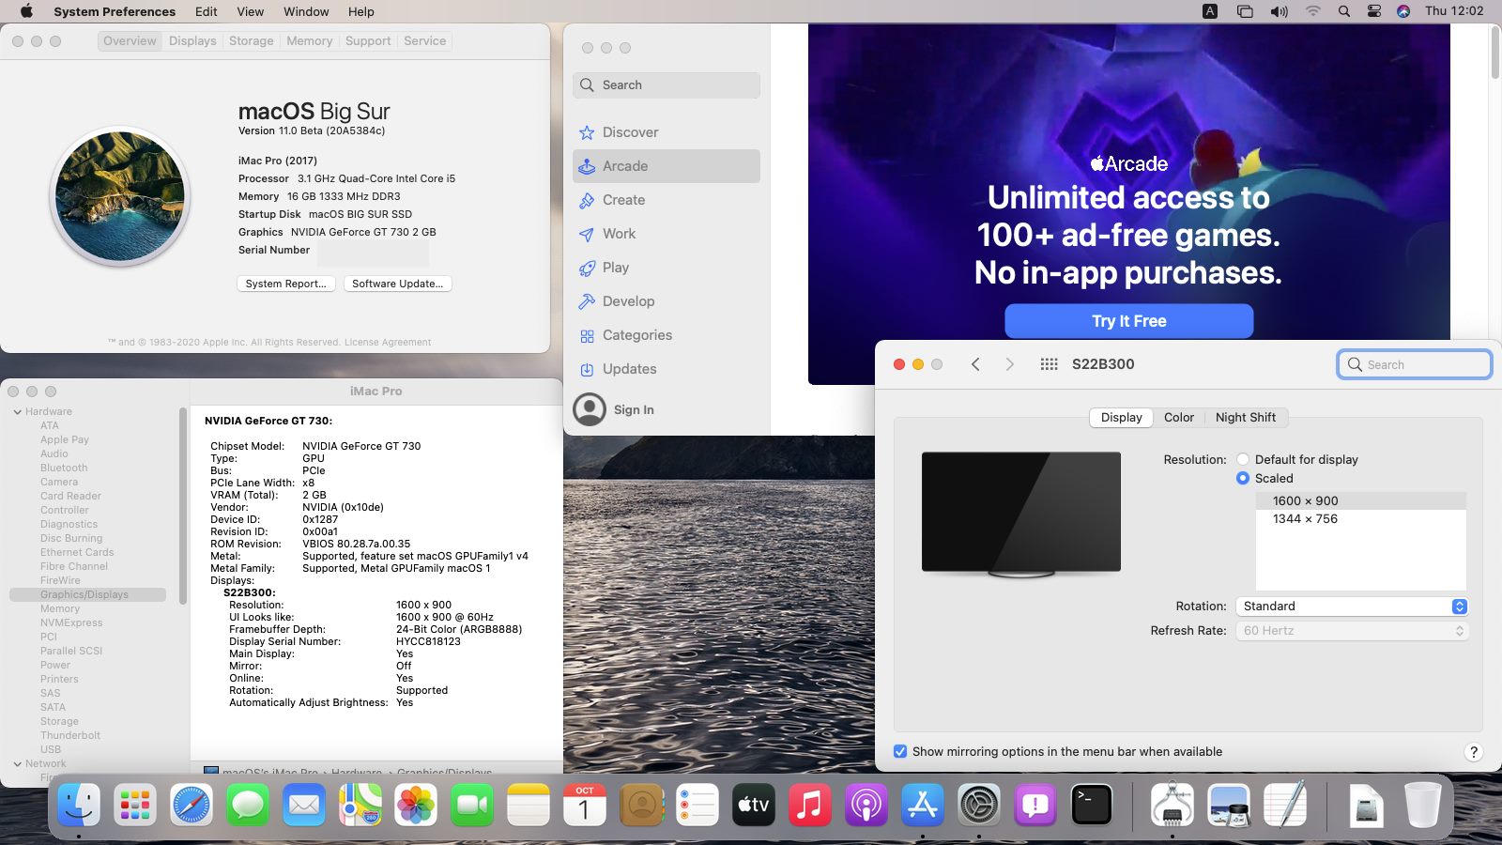This screenshot has height=845, width=1502.
Task: Select the Default for display resolution option
Action: pos(1243,459)
